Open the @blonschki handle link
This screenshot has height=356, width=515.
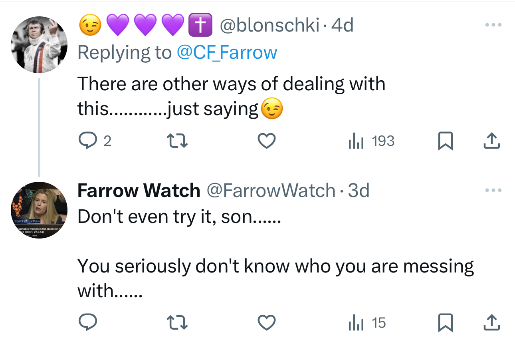tap(270, 26)
